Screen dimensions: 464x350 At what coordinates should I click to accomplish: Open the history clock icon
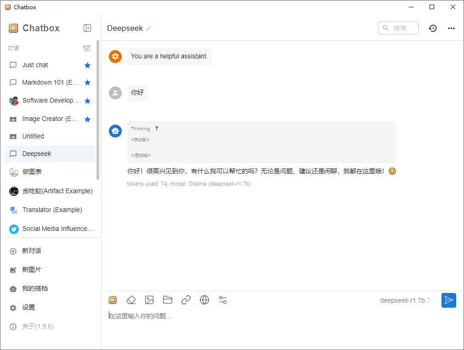(x=433, y=28)
